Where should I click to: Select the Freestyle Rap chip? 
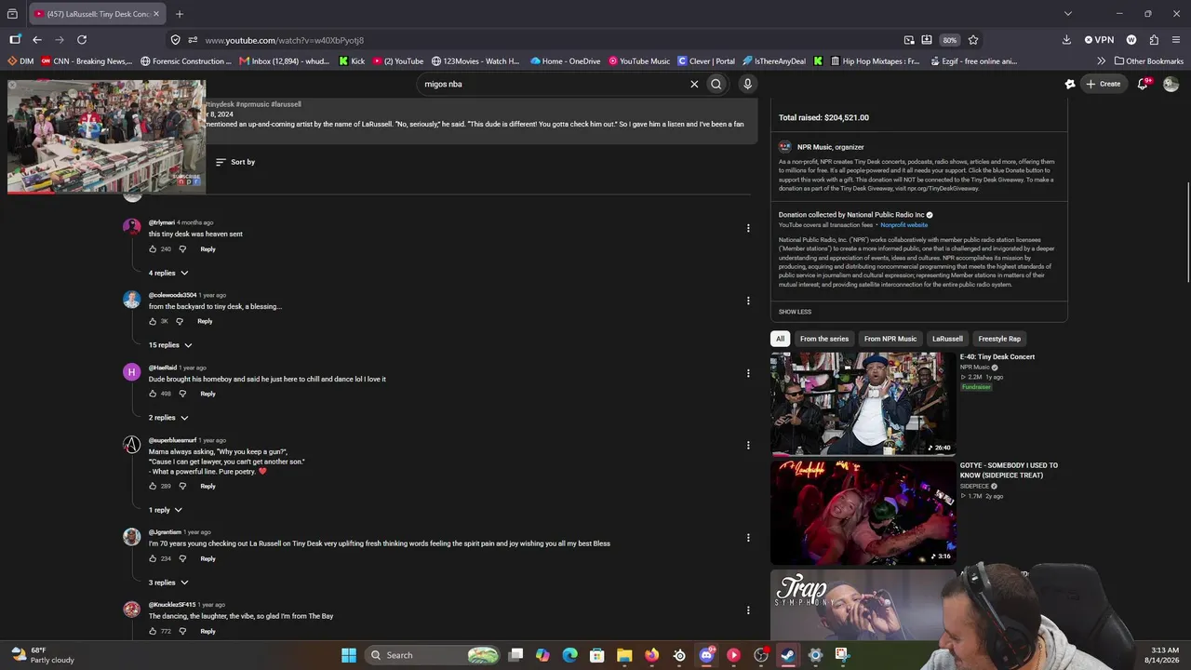coord(999,339)
